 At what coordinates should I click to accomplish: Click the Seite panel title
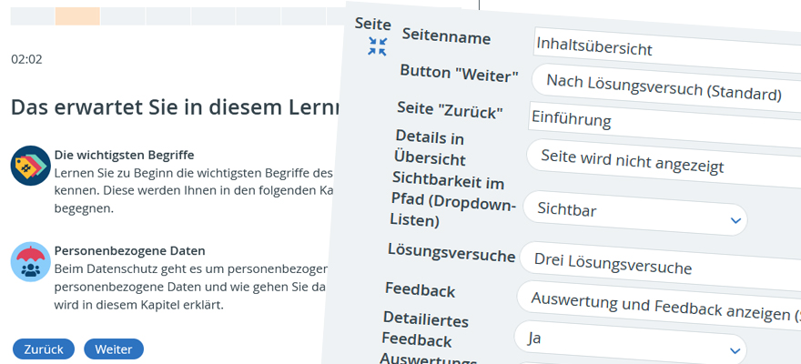[373, 24]
